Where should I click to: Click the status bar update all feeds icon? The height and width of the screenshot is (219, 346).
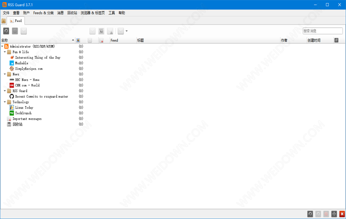310,214
